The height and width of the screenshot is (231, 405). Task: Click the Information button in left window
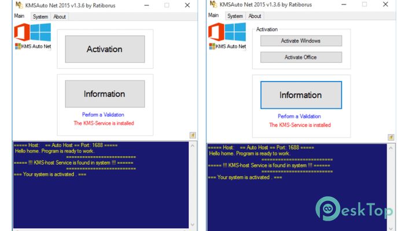105,94
